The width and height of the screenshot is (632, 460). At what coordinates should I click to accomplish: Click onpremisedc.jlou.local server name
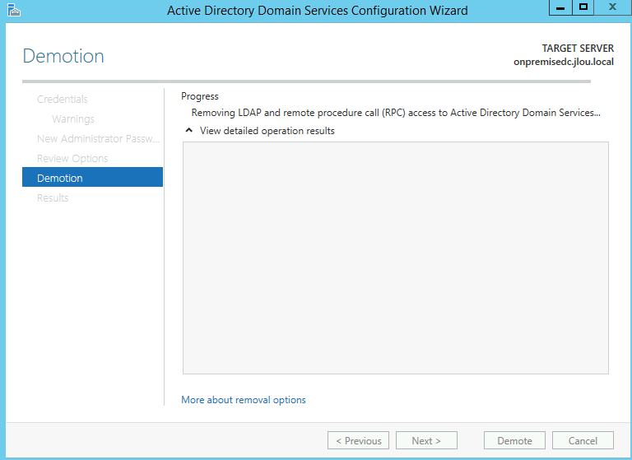click(x=564, y=62)
